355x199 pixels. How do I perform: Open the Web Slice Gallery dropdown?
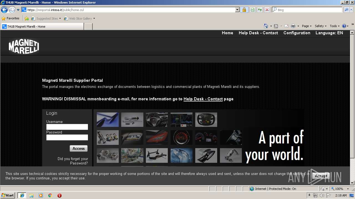[x=80, y=19]
